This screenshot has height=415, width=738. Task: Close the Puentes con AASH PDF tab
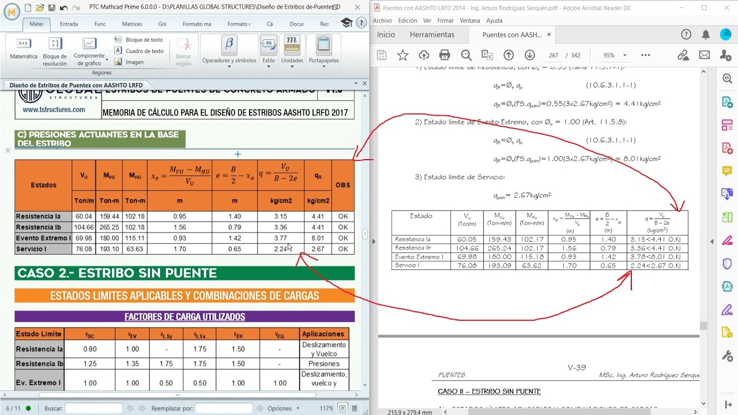pos(549,35)
